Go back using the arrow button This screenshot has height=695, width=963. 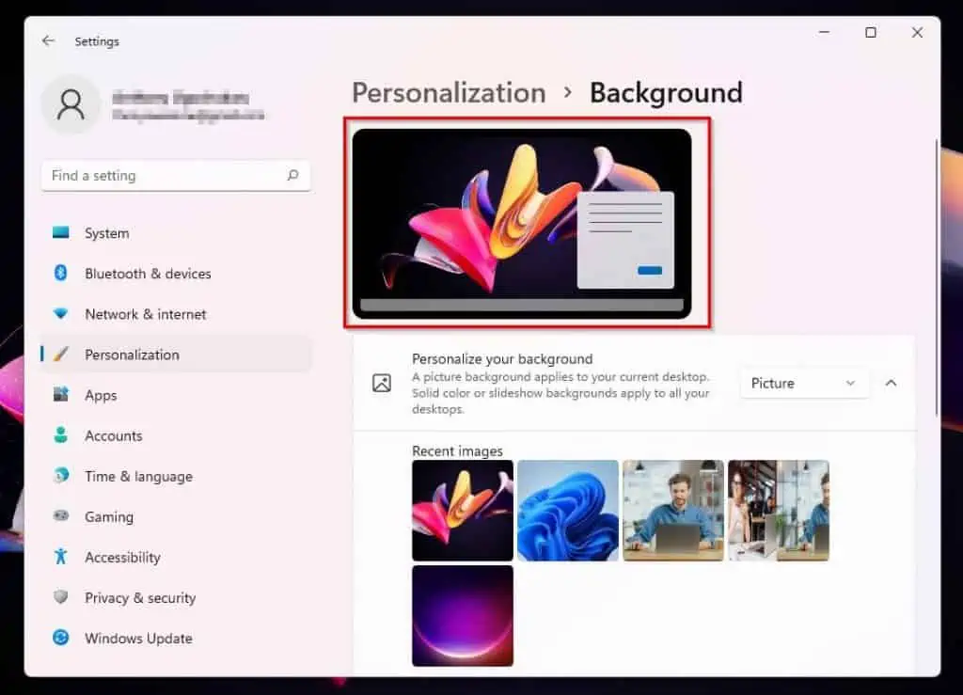click(x=48, y=41)
